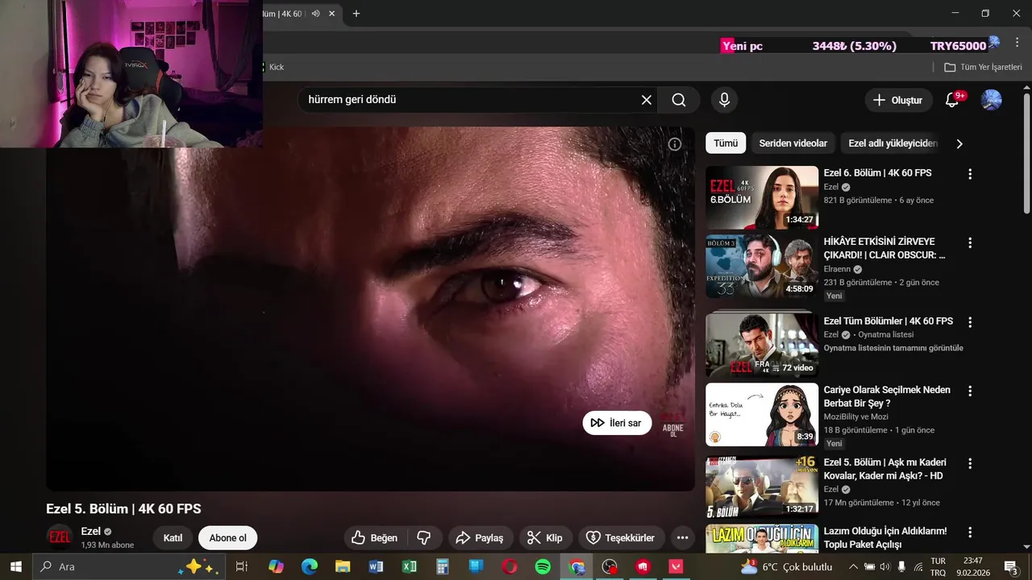Open more actions ellipsis below video

click(683, 538)
